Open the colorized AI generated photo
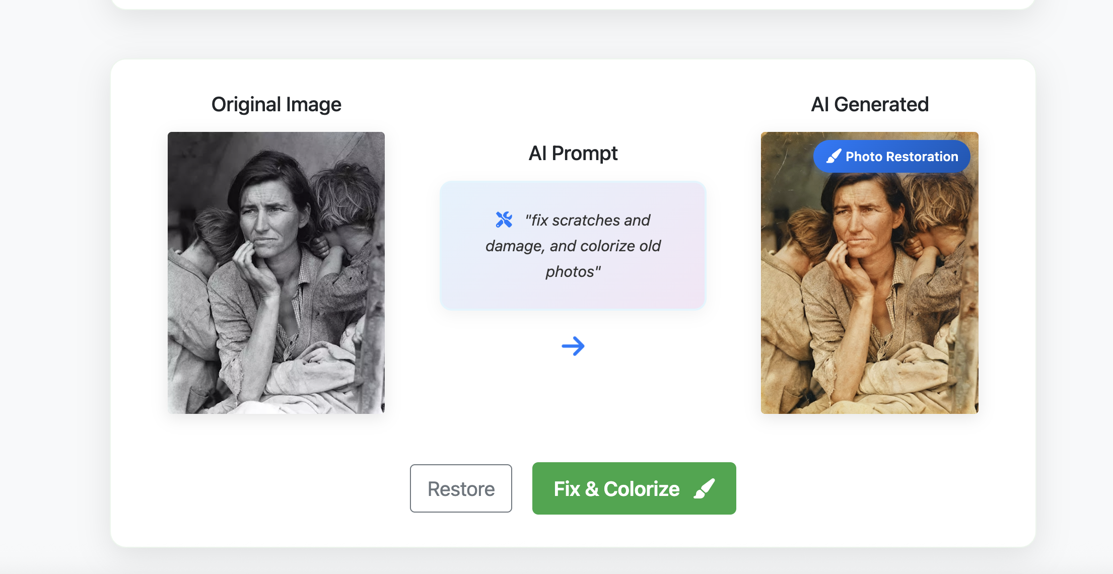This screenshot has width=1113, height=574. tap(869, 302)
